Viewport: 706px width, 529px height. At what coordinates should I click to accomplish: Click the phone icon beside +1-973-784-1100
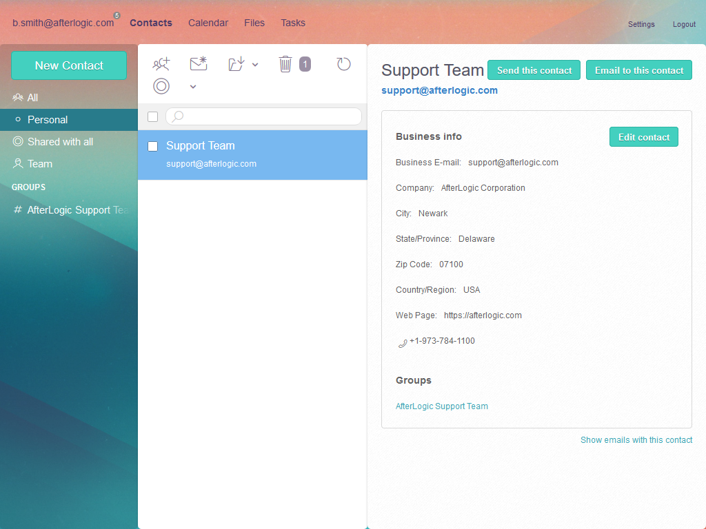coord(403,342)
